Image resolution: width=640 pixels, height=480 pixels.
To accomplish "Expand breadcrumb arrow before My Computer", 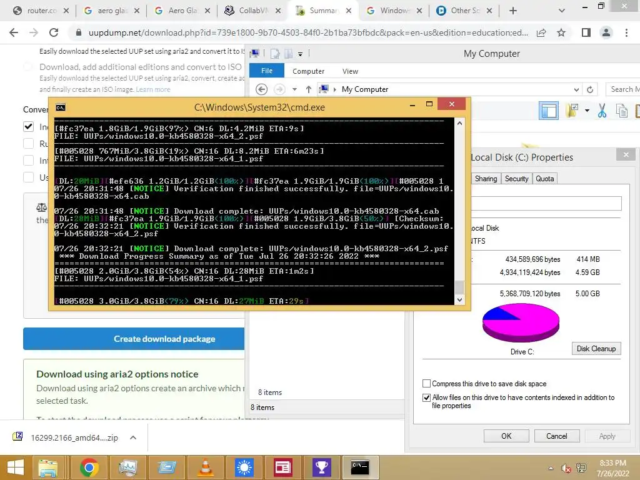I will click(x=335, y=89).
